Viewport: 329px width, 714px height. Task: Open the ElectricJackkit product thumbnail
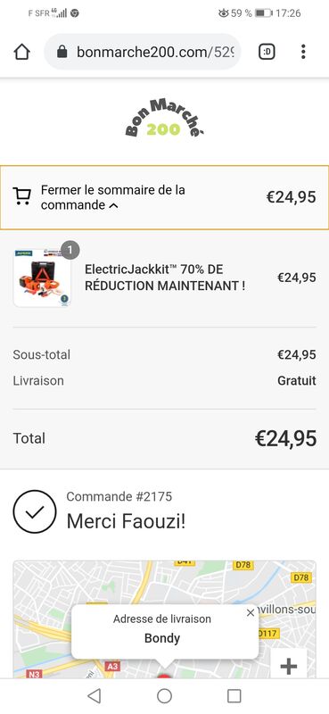point(42,278)
